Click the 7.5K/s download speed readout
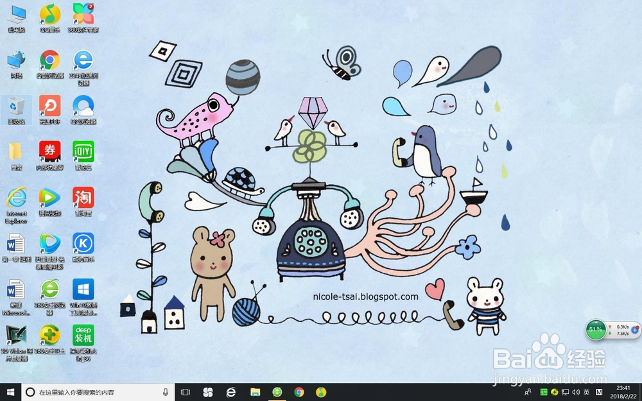The width and height of the screenshot is (642, 401). (x=622, y=333)
